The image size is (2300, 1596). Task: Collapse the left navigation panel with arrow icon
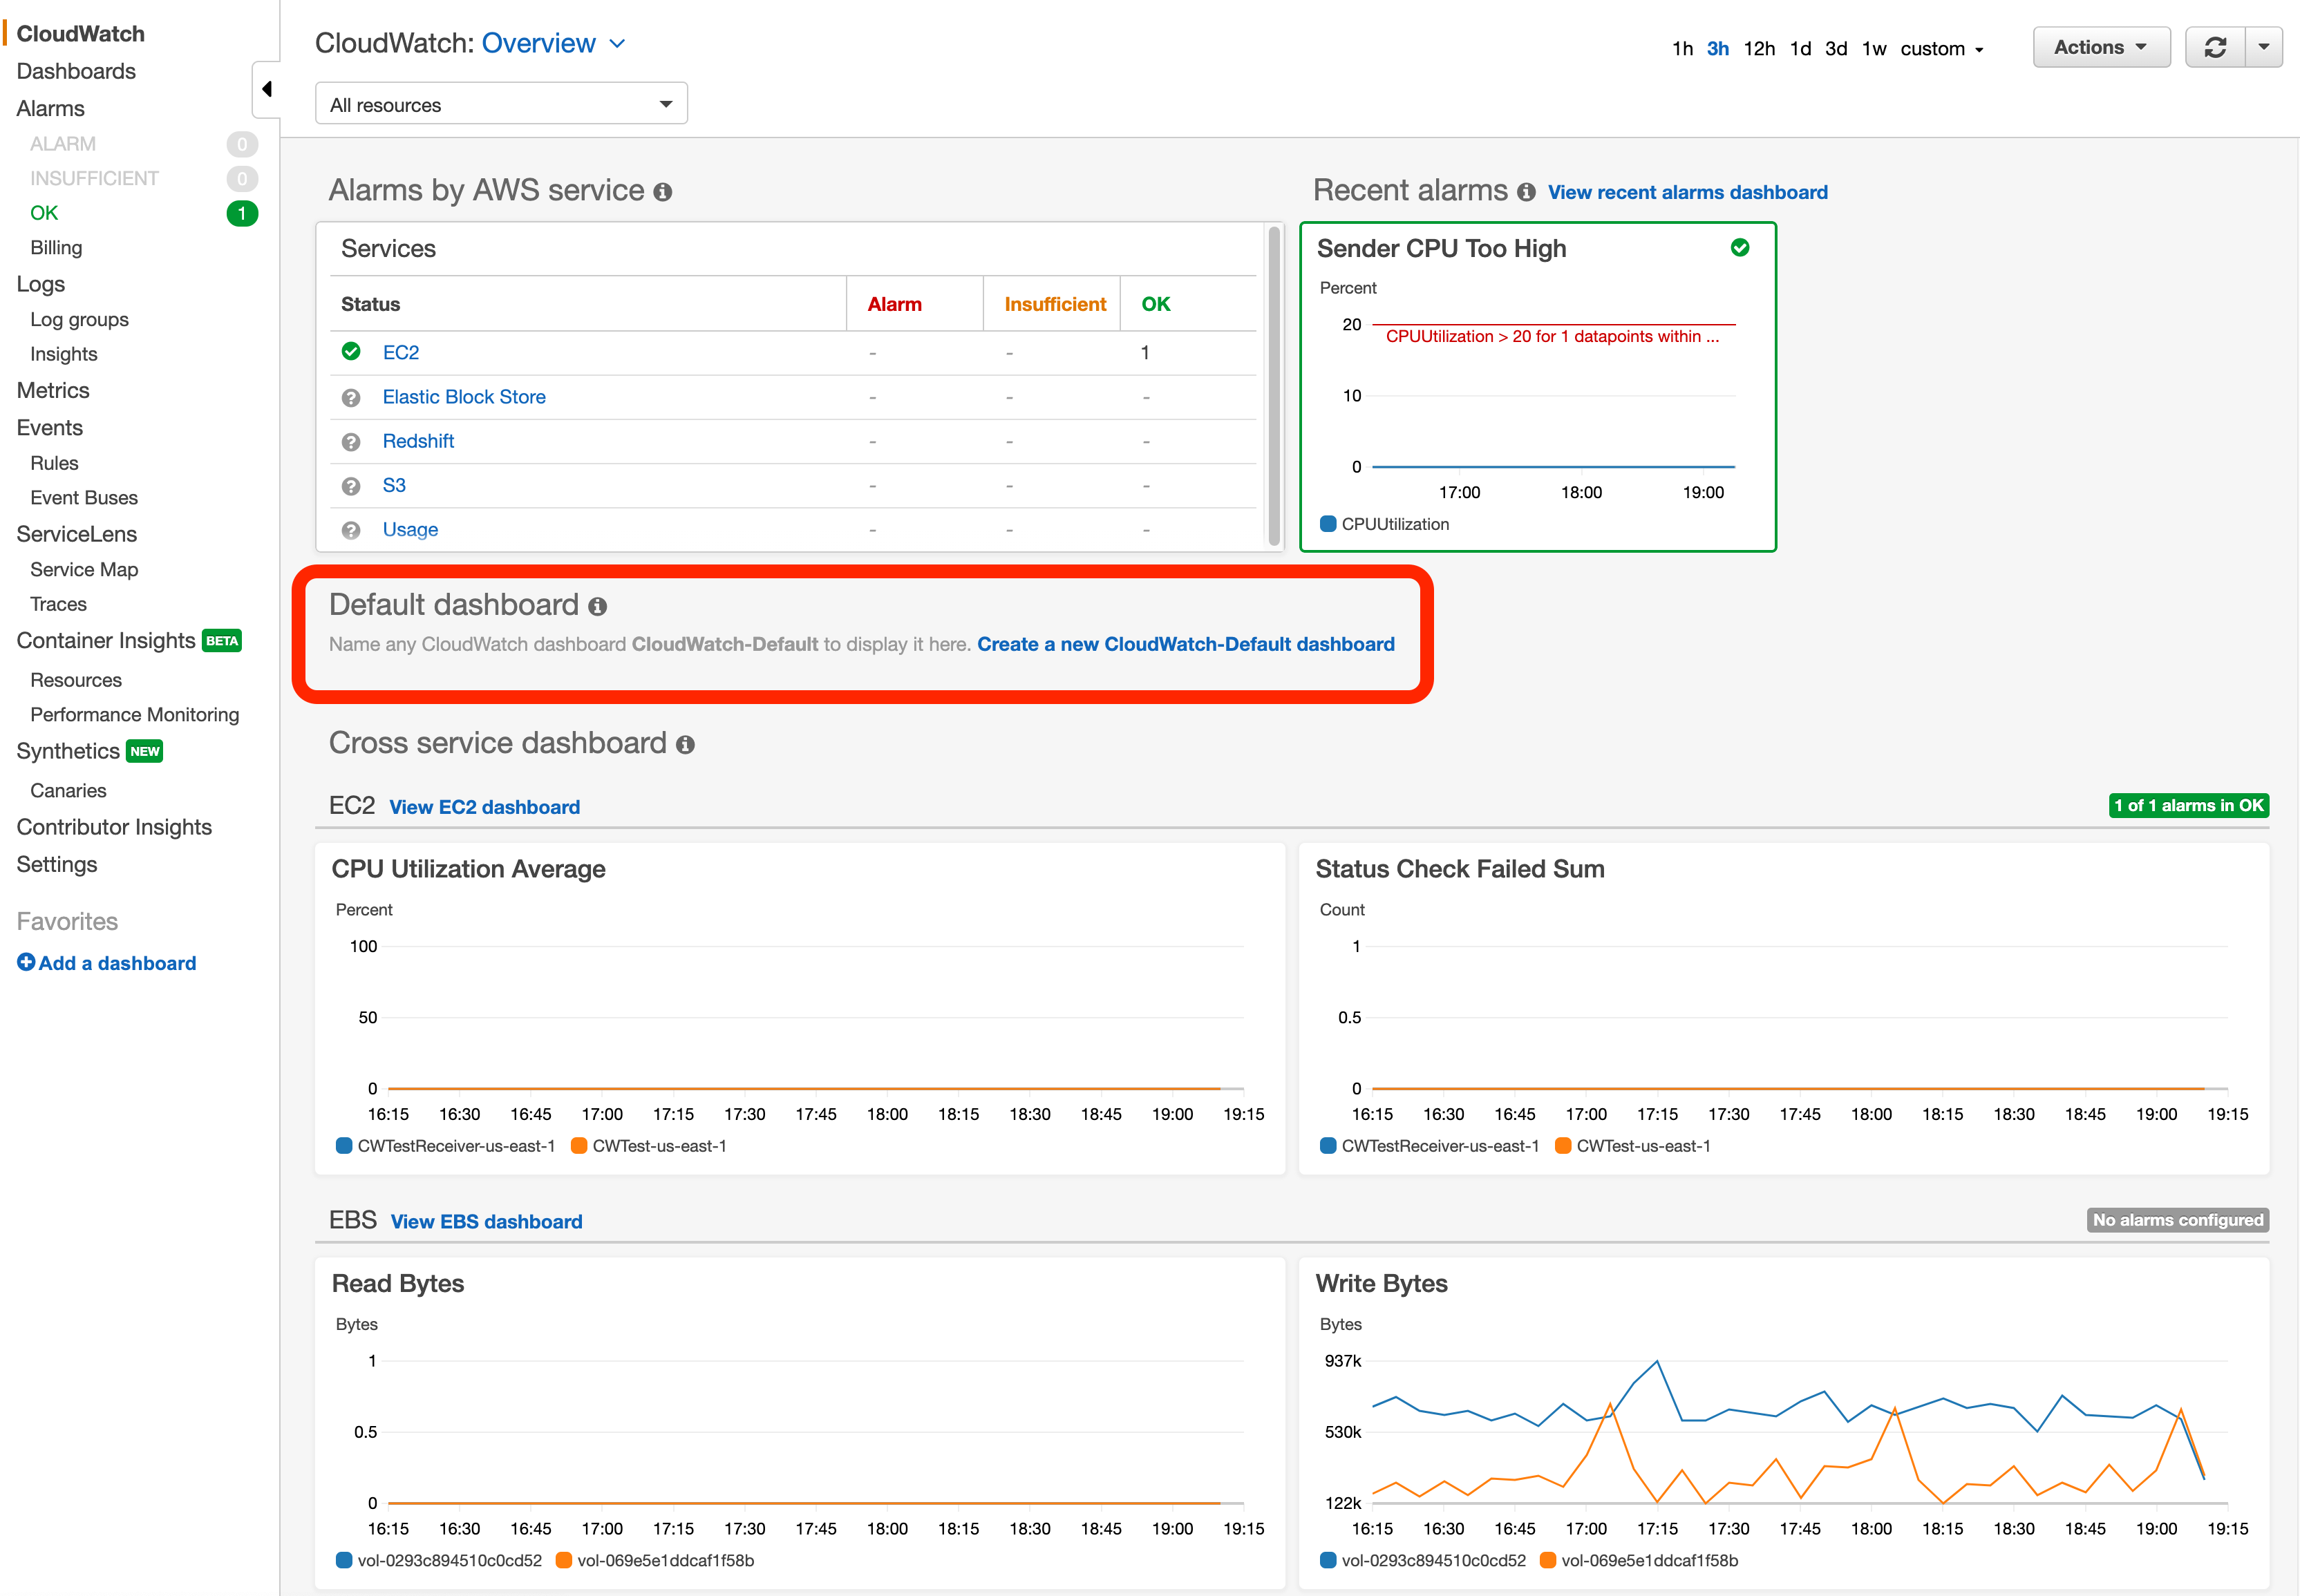(266, 89)
